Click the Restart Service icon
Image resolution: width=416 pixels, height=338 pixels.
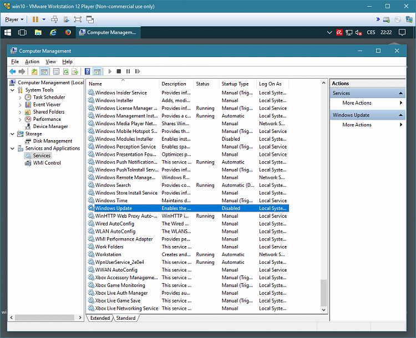point(138,71)
